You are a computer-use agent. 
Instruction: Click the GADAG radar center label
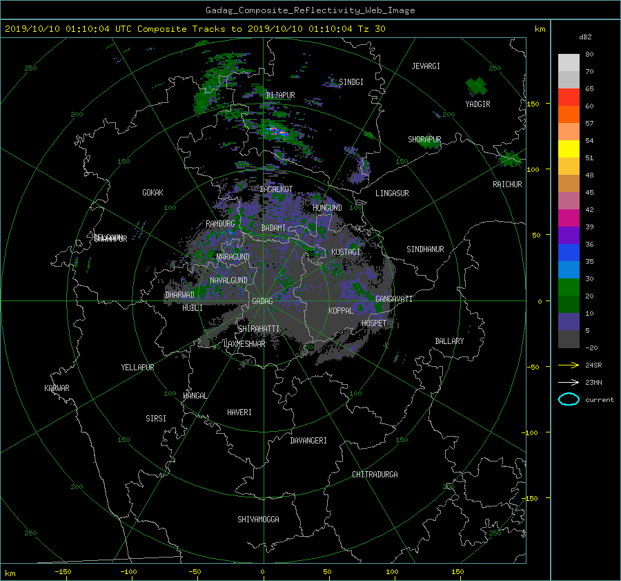[x=262, y=301]
